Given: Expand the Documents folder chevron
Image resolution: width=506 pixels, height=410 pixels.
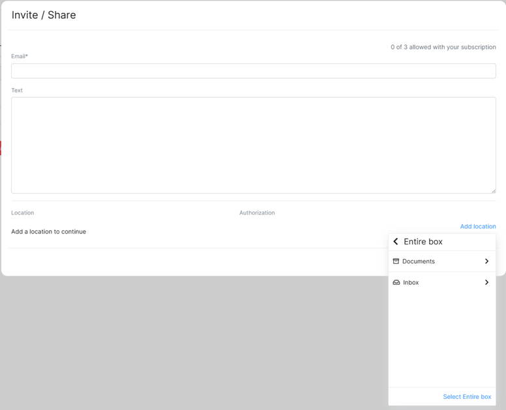Looking at the screenshot, I should point(486,261).
